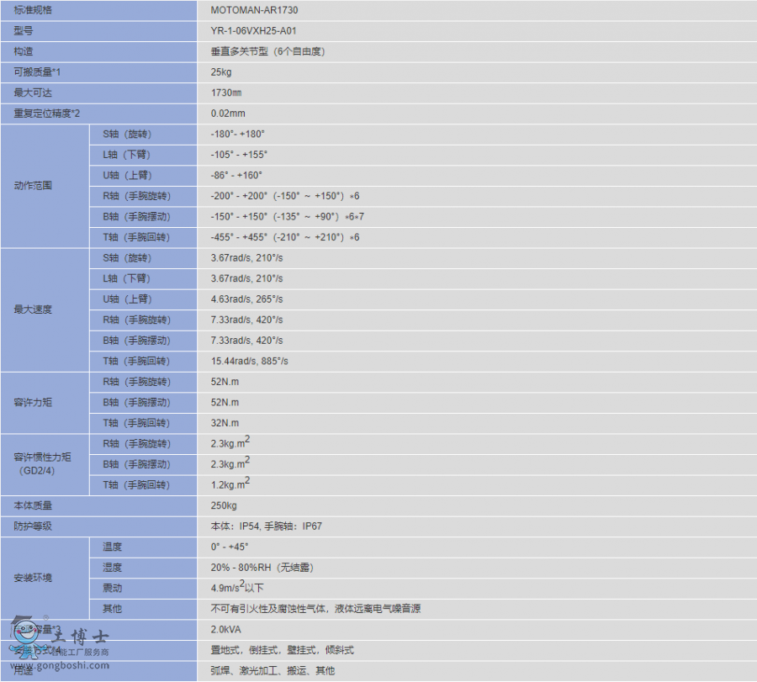Image resolution: width=757 pixels, height=682 pixels.
Task: Select the 置地式，倒挂式 mounting value
Action: click(x=282, y=651)
